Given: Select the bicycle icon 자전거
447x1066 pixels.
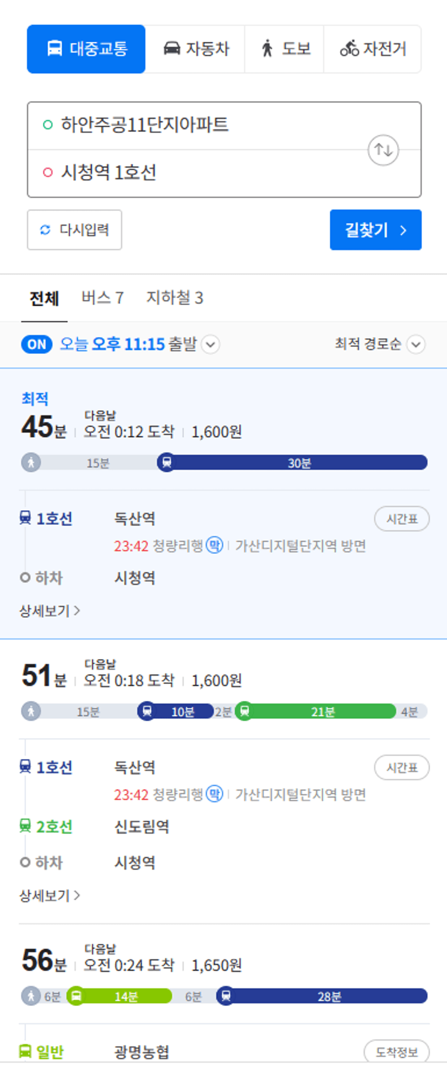Looking at the screenshot, I should tap(349, 49).
